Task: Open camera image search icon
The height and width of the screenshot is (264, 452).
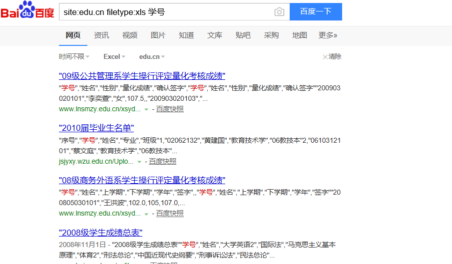Action: (279, 12)
